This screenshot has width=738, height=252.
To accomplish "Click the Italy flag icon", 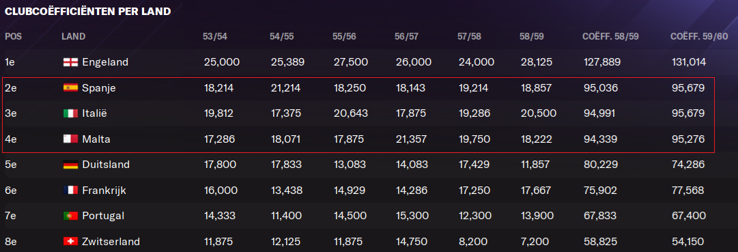I will pos(70,113).
